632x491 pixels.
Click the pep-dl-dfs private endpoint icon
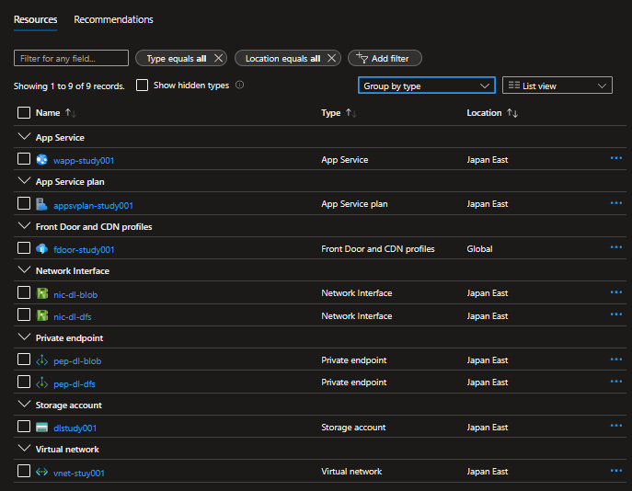42,383
